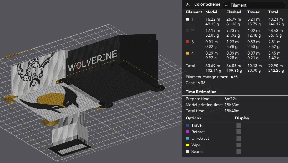288x163 pixels.
Task: Click filament 1 flushed value 26.79 m
Action: (234, 19)
